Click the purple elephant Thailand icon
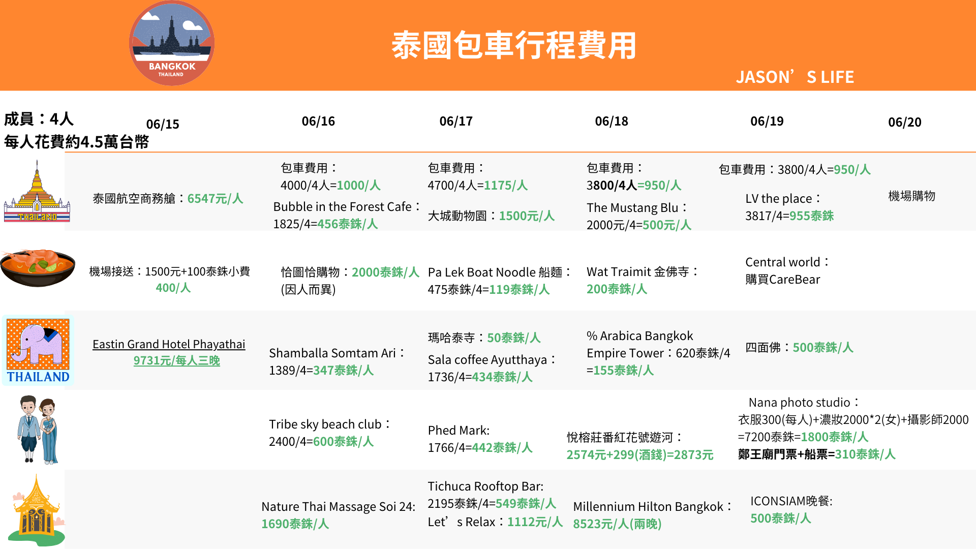 coord(38,350)
